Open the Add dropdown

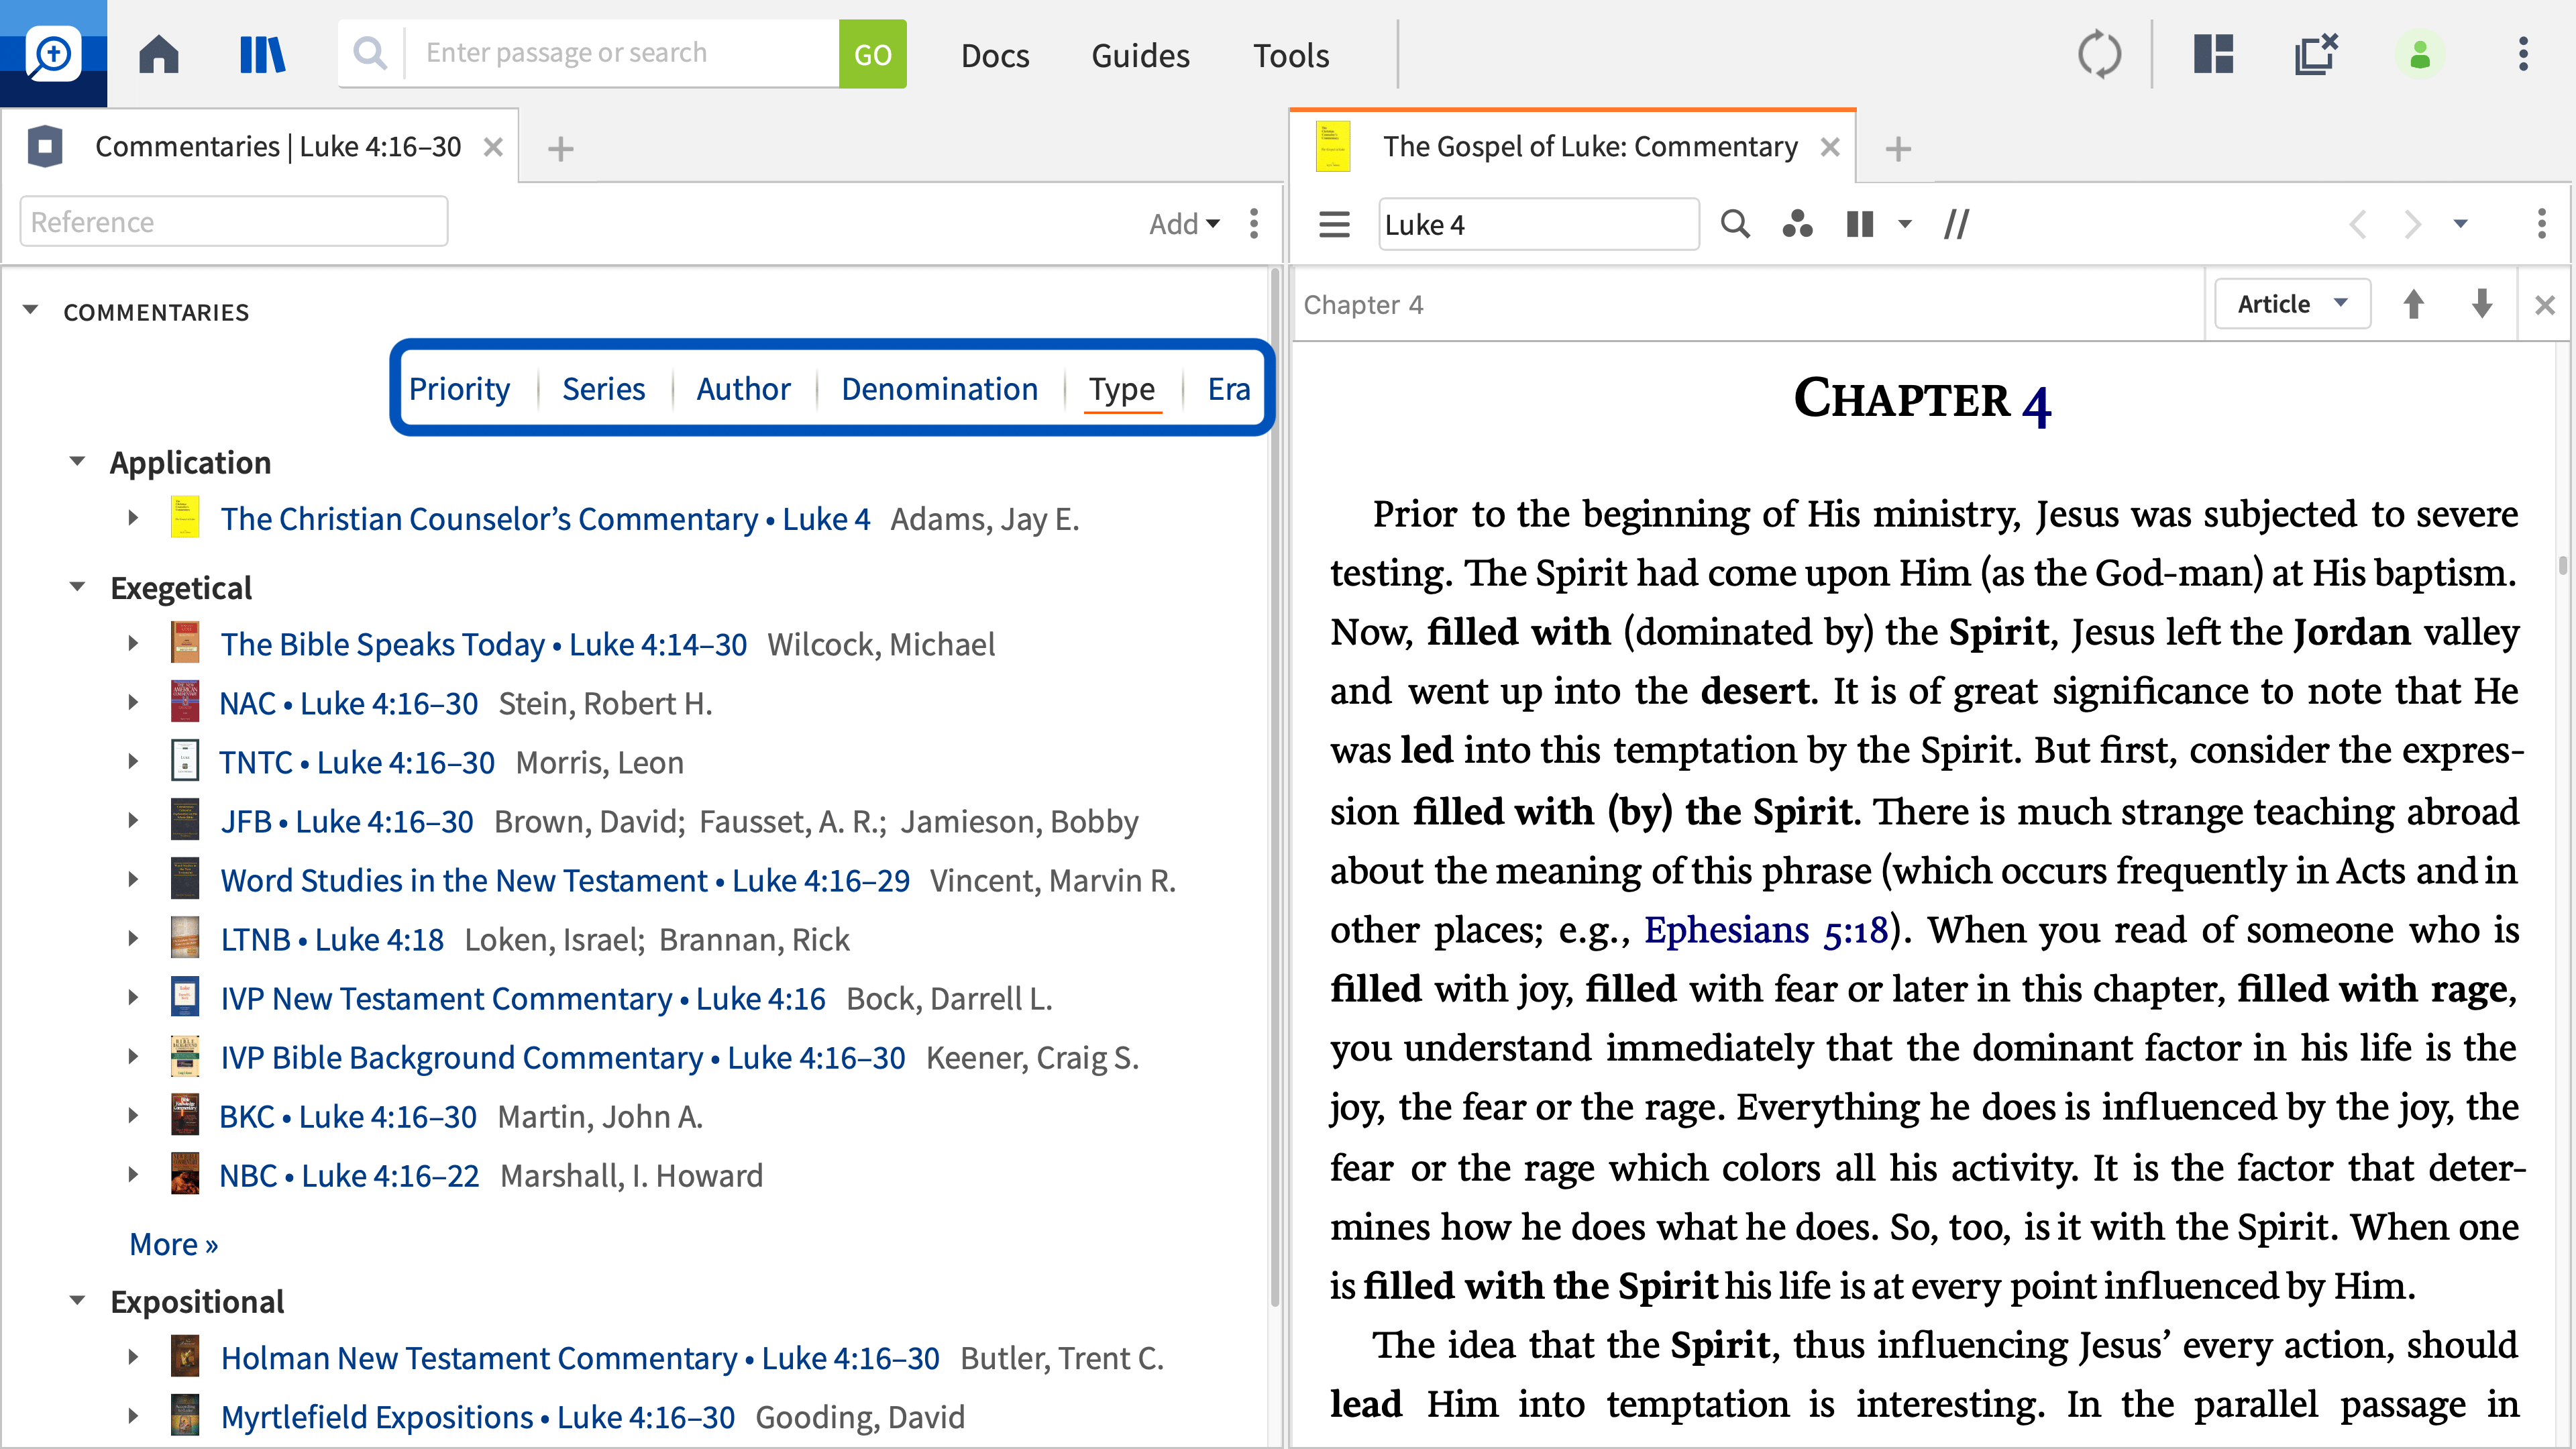pyautogui.click(x=1184, y=223)
